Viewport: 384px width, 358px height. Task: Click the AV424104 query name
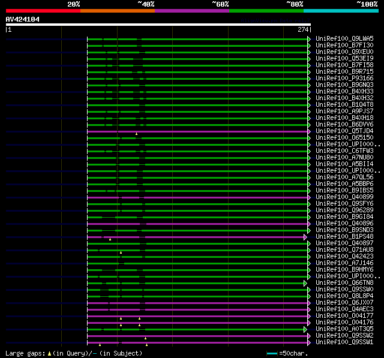tap(23, 19)
